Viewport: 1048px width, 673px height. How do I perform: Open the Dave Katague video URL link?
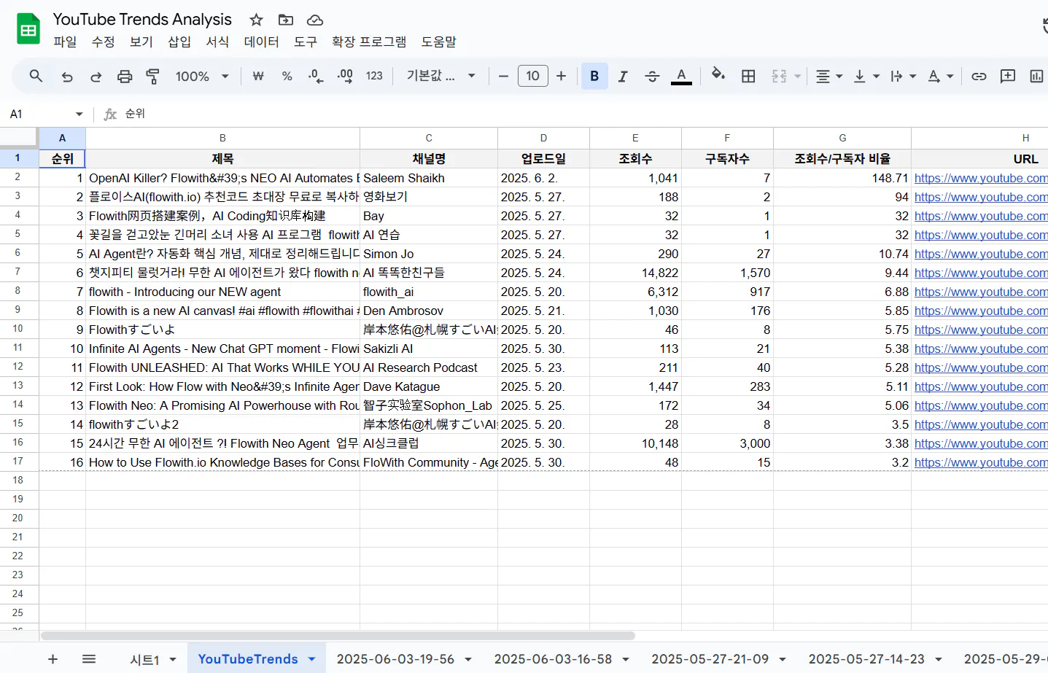(981, 386)
